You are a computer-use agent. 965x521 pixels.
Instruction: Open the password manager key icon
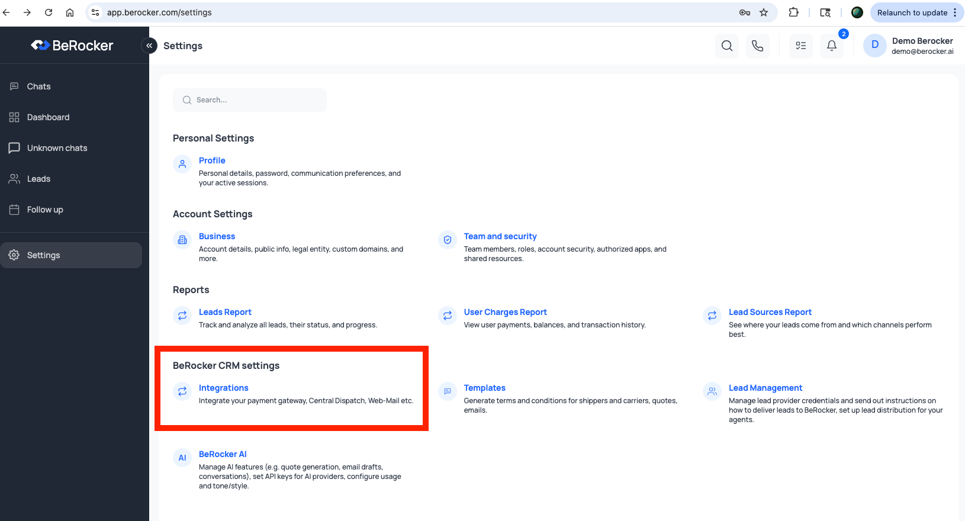point(745,12)
